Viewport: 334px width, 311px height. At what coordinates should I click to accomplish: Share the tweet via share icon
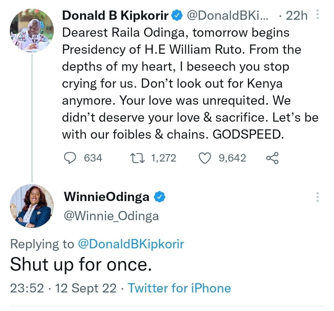pos(272,158)
